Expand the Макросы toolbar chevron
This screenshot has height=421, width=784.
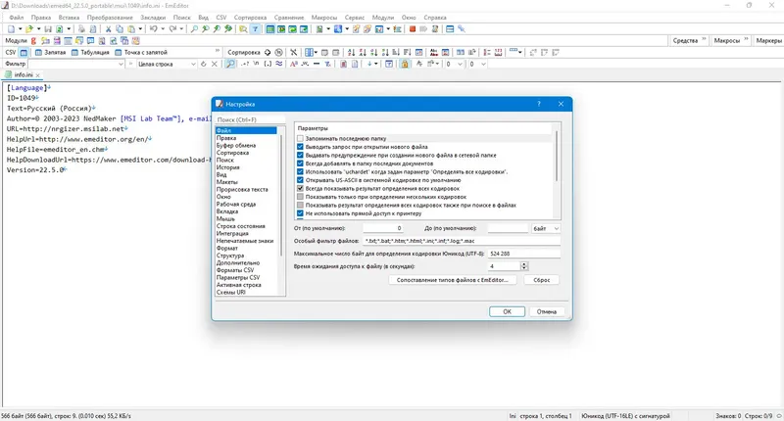pos(746,39)
